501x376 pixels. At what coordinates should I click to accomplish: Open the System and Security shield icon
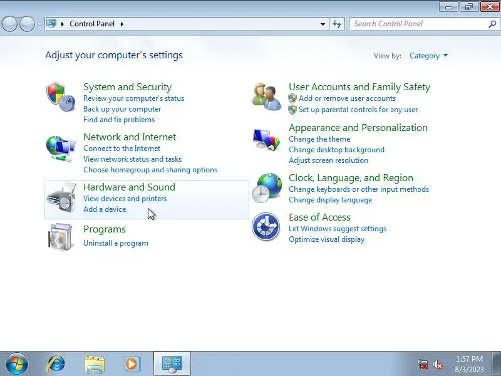pyautogui.click(x=61, y=97)
